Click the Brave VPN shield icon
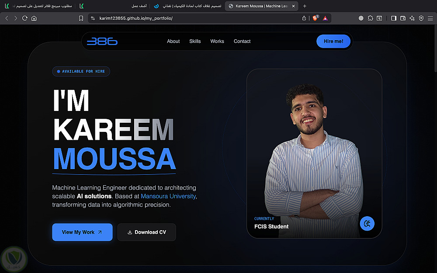The width and height of the screenshot is (437, 273). [x=421, y=18]
